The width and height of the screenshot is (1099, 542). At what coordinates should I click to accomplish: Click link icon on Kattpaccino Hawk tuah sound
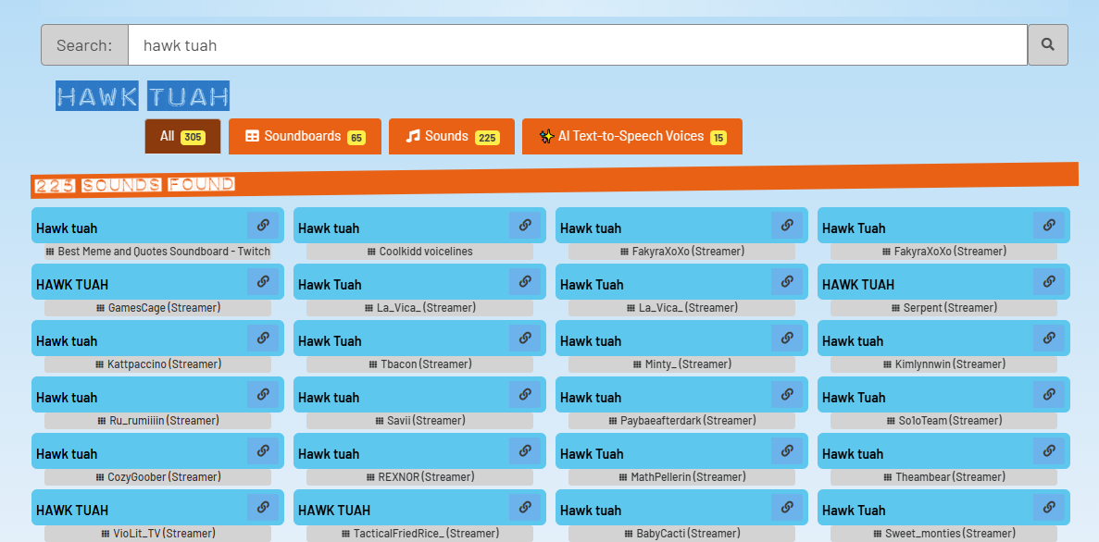[263, 339]
